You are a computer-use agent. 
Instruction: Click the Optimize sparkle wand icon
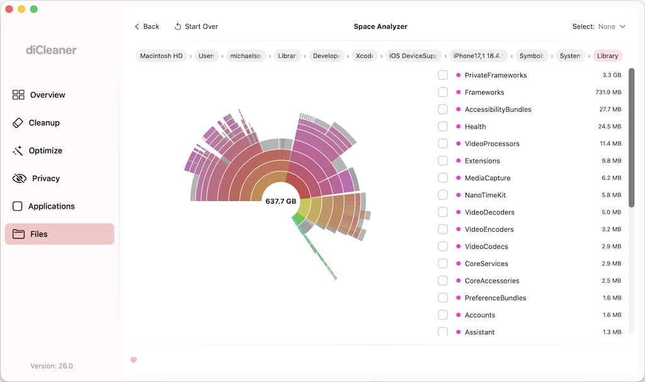[18, 151]
